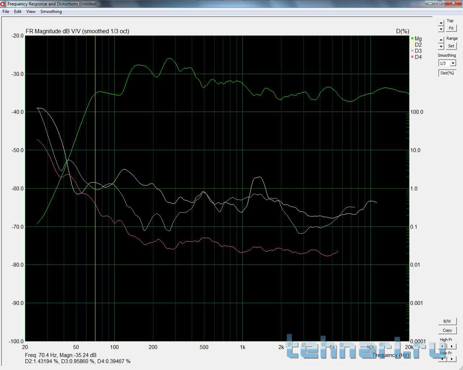Click the graph title 'FR Magnitude dB V/V'

point(53,31)
